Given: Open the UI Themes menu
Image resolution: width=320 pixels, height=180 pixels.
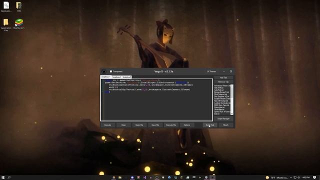Looking at the screenshot, I should pos(211,71).
